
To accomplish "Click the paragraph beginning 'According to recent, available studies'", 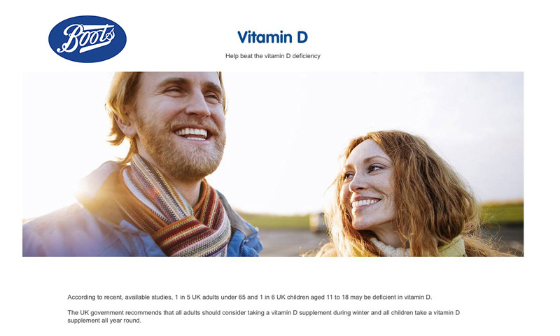I will click(x=250, y=297).
